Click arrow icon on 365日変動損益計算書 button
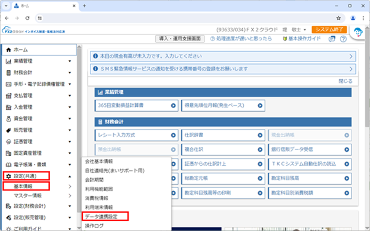This screenshot has width=370, height=231. [173, 106]
